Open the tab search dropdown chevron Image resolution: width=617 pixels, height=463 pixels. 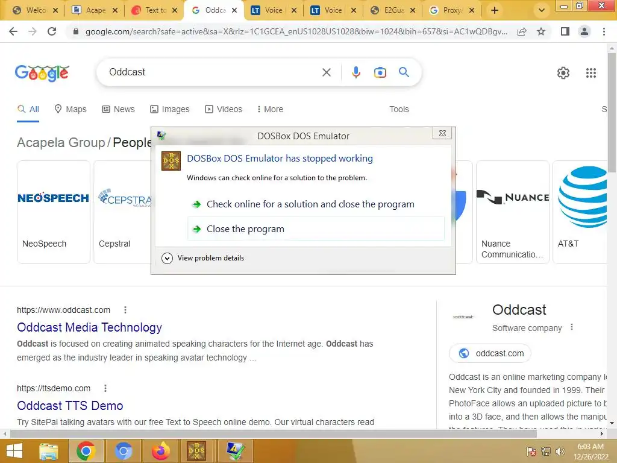[542, 10]
